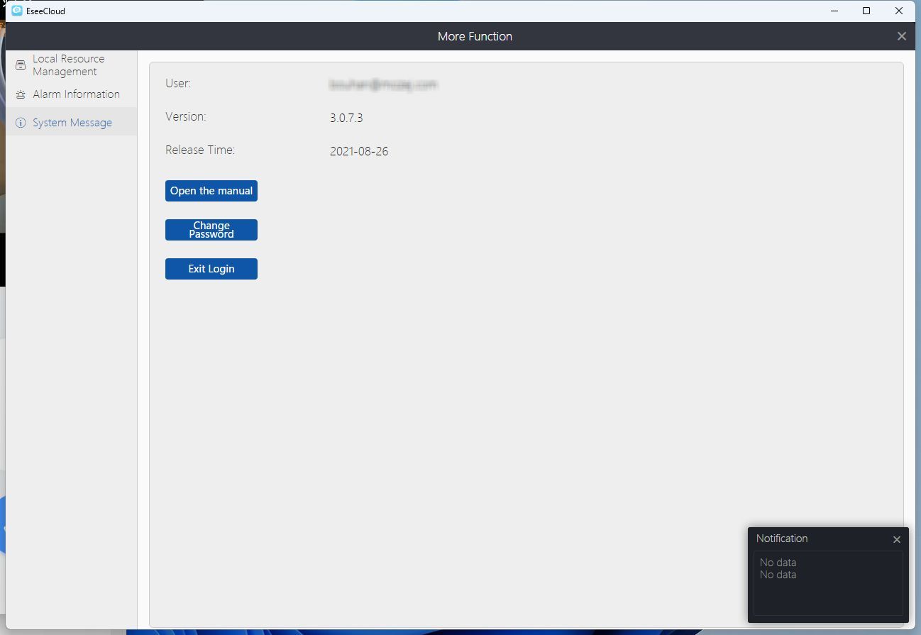Close the EseeCloud application window
The image size is (921, 635).
[x=898, y=11]
